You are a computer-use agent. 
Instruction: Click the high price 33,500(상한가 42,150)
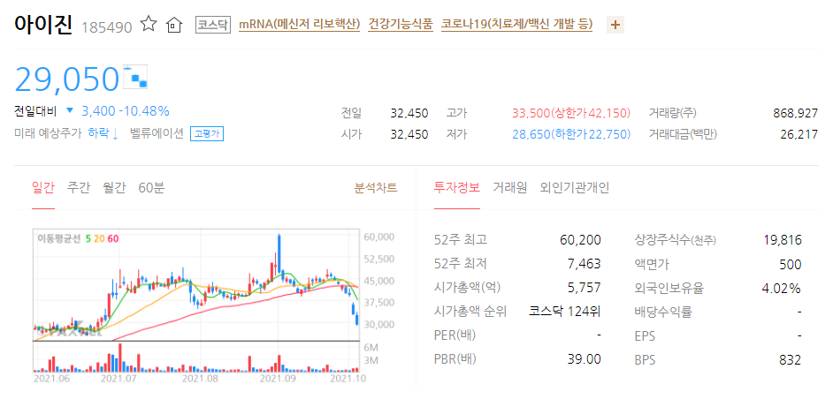click(x=571, y=113)
